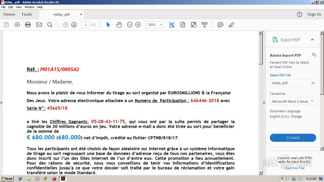Screen dimensions: 324x182
Task: Click the Action Center flag tray icon
Action: [x=288, y=179]
